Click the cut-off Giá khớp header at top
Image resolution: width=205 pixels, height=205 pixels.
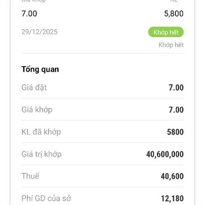pyautogui.click(x=33, y=1)
